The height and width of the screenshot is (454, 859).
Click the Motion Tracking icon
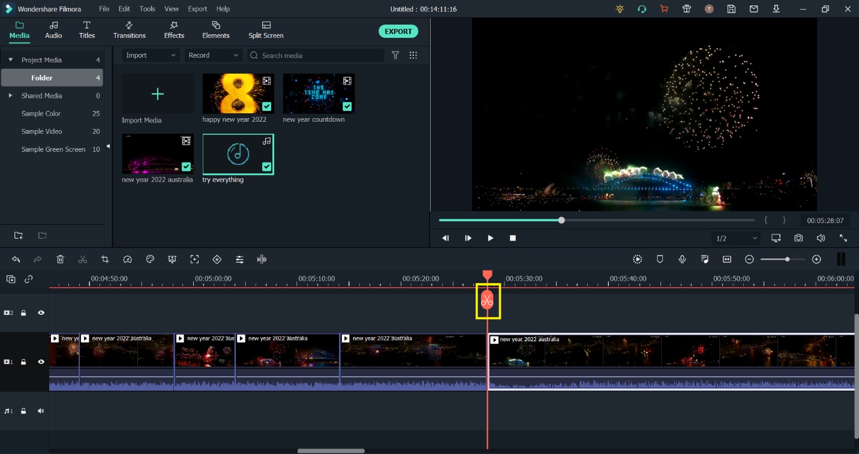pyautogui.click(x=194, y=260)
